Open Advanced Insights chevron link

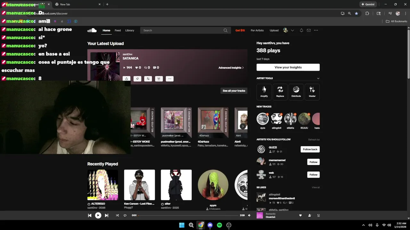click(231, 68)
